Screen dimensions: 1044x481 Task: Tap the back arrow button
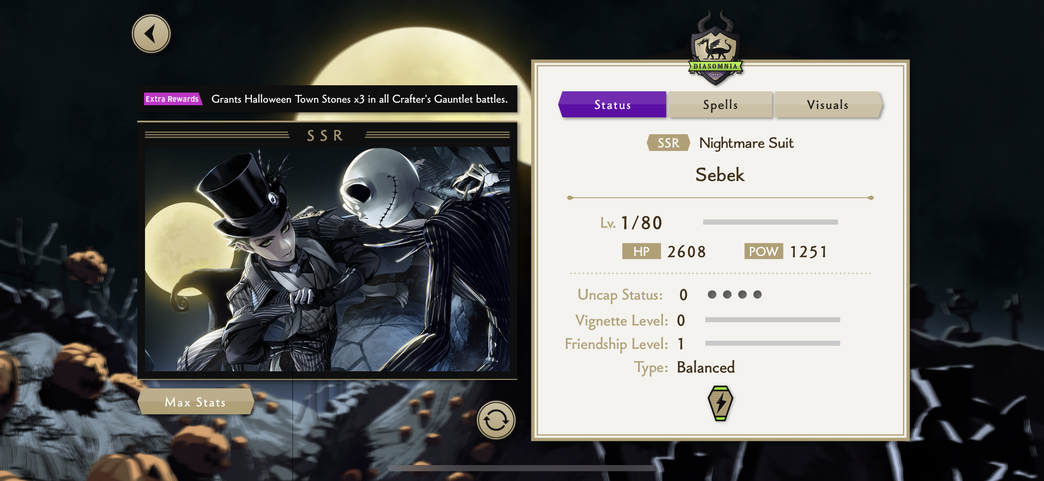(151, 34)
